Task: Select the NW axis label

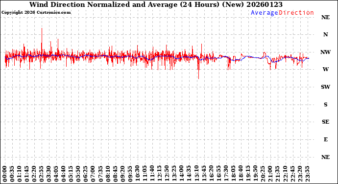Action: tap(325, 52)
